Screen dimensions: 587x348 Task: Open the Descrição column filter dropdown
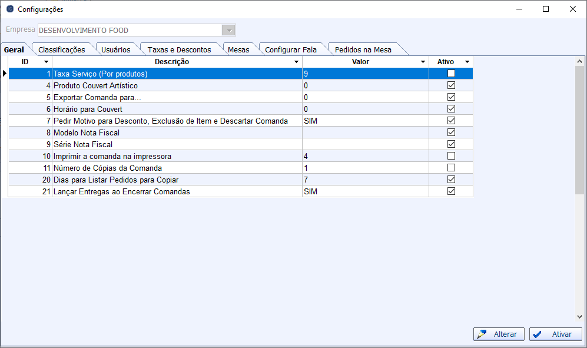point(296,62)
